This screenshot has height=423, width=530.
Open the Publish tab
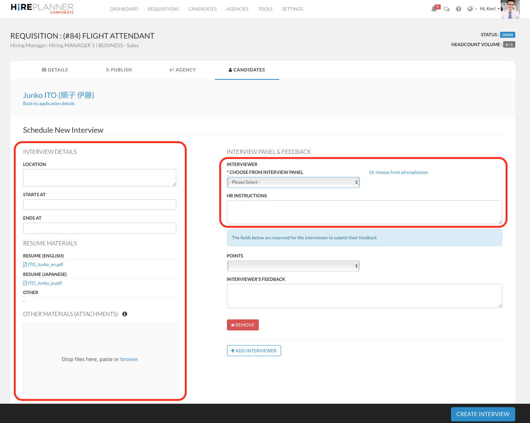(119, 70)
